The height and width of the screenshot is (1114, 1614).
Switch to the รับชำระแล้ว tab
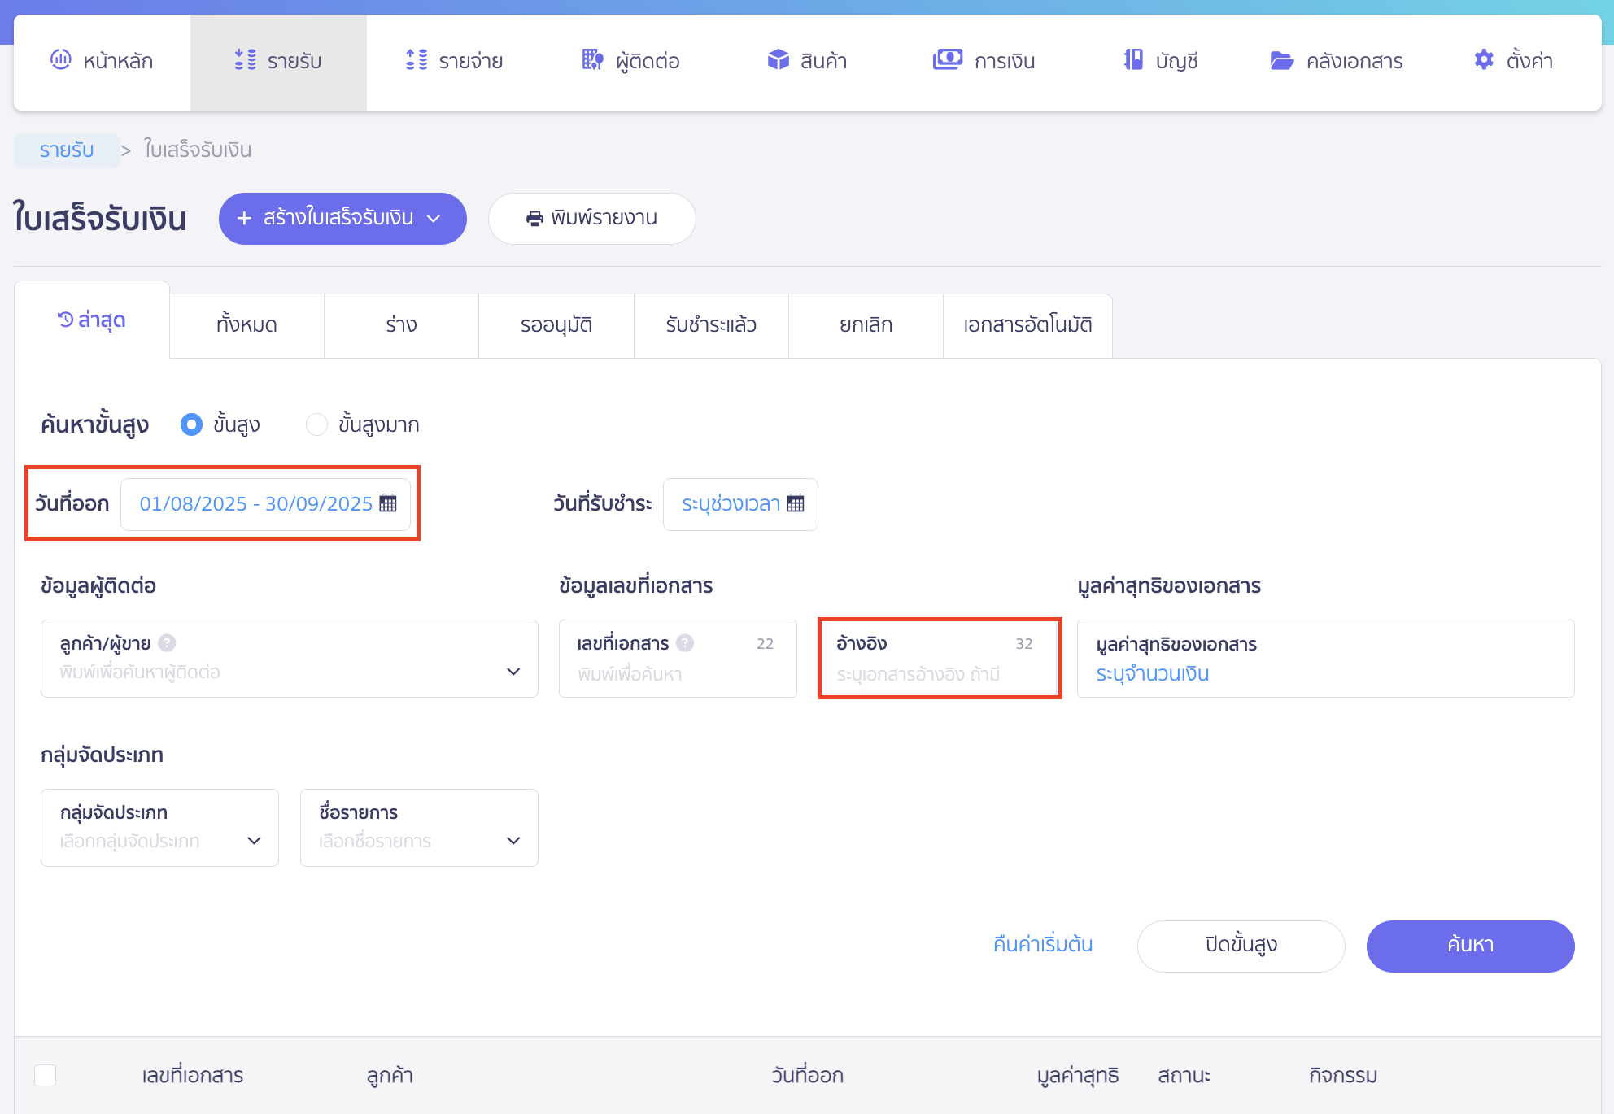click(x=710, y=325)
